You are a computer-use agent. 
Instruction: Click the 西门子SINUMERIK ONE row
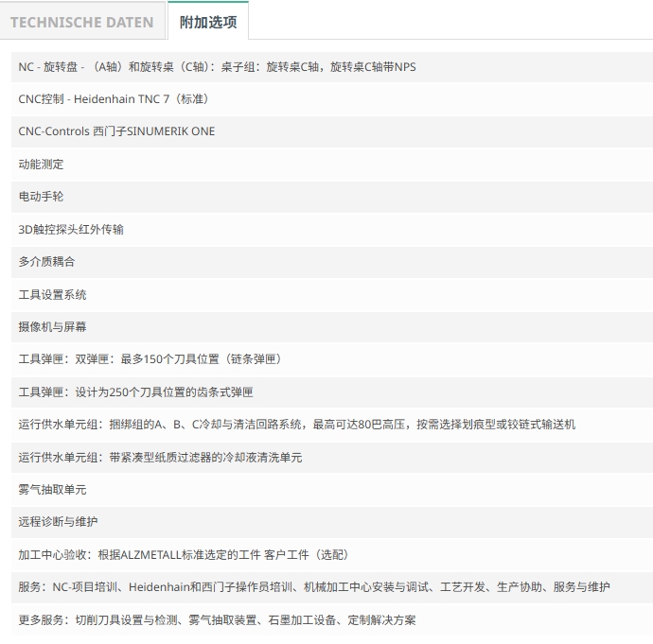(332, 131)
